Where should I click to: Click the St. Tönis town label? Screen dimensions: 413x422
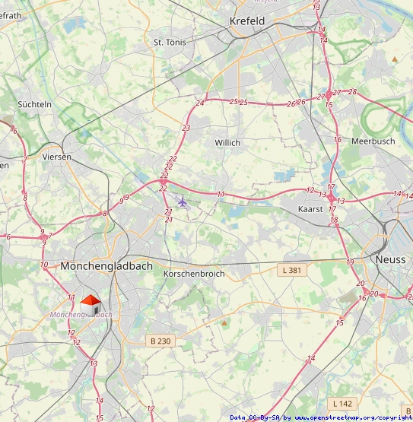point(170,43)
